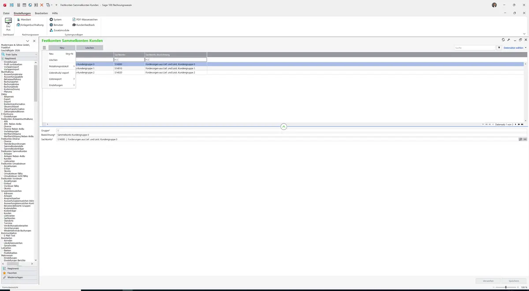
Task: Open PDF-Wasserzeichen settings
Action: (x=85, y=19)
